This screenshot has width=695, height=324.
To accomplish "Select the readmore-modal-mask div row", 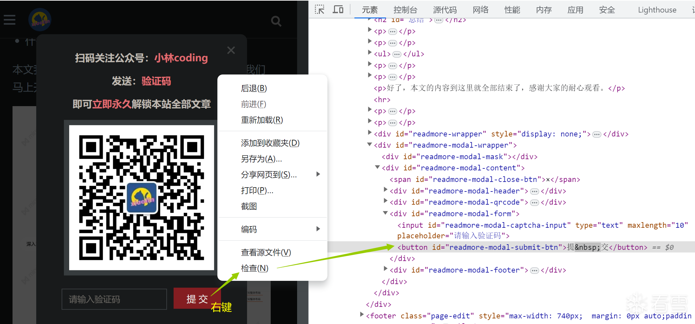I will point(459,157).
